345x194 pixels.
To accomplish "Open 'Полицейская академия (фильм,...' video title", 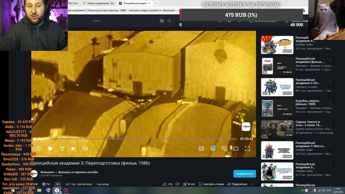I will [x=310, y=60].
